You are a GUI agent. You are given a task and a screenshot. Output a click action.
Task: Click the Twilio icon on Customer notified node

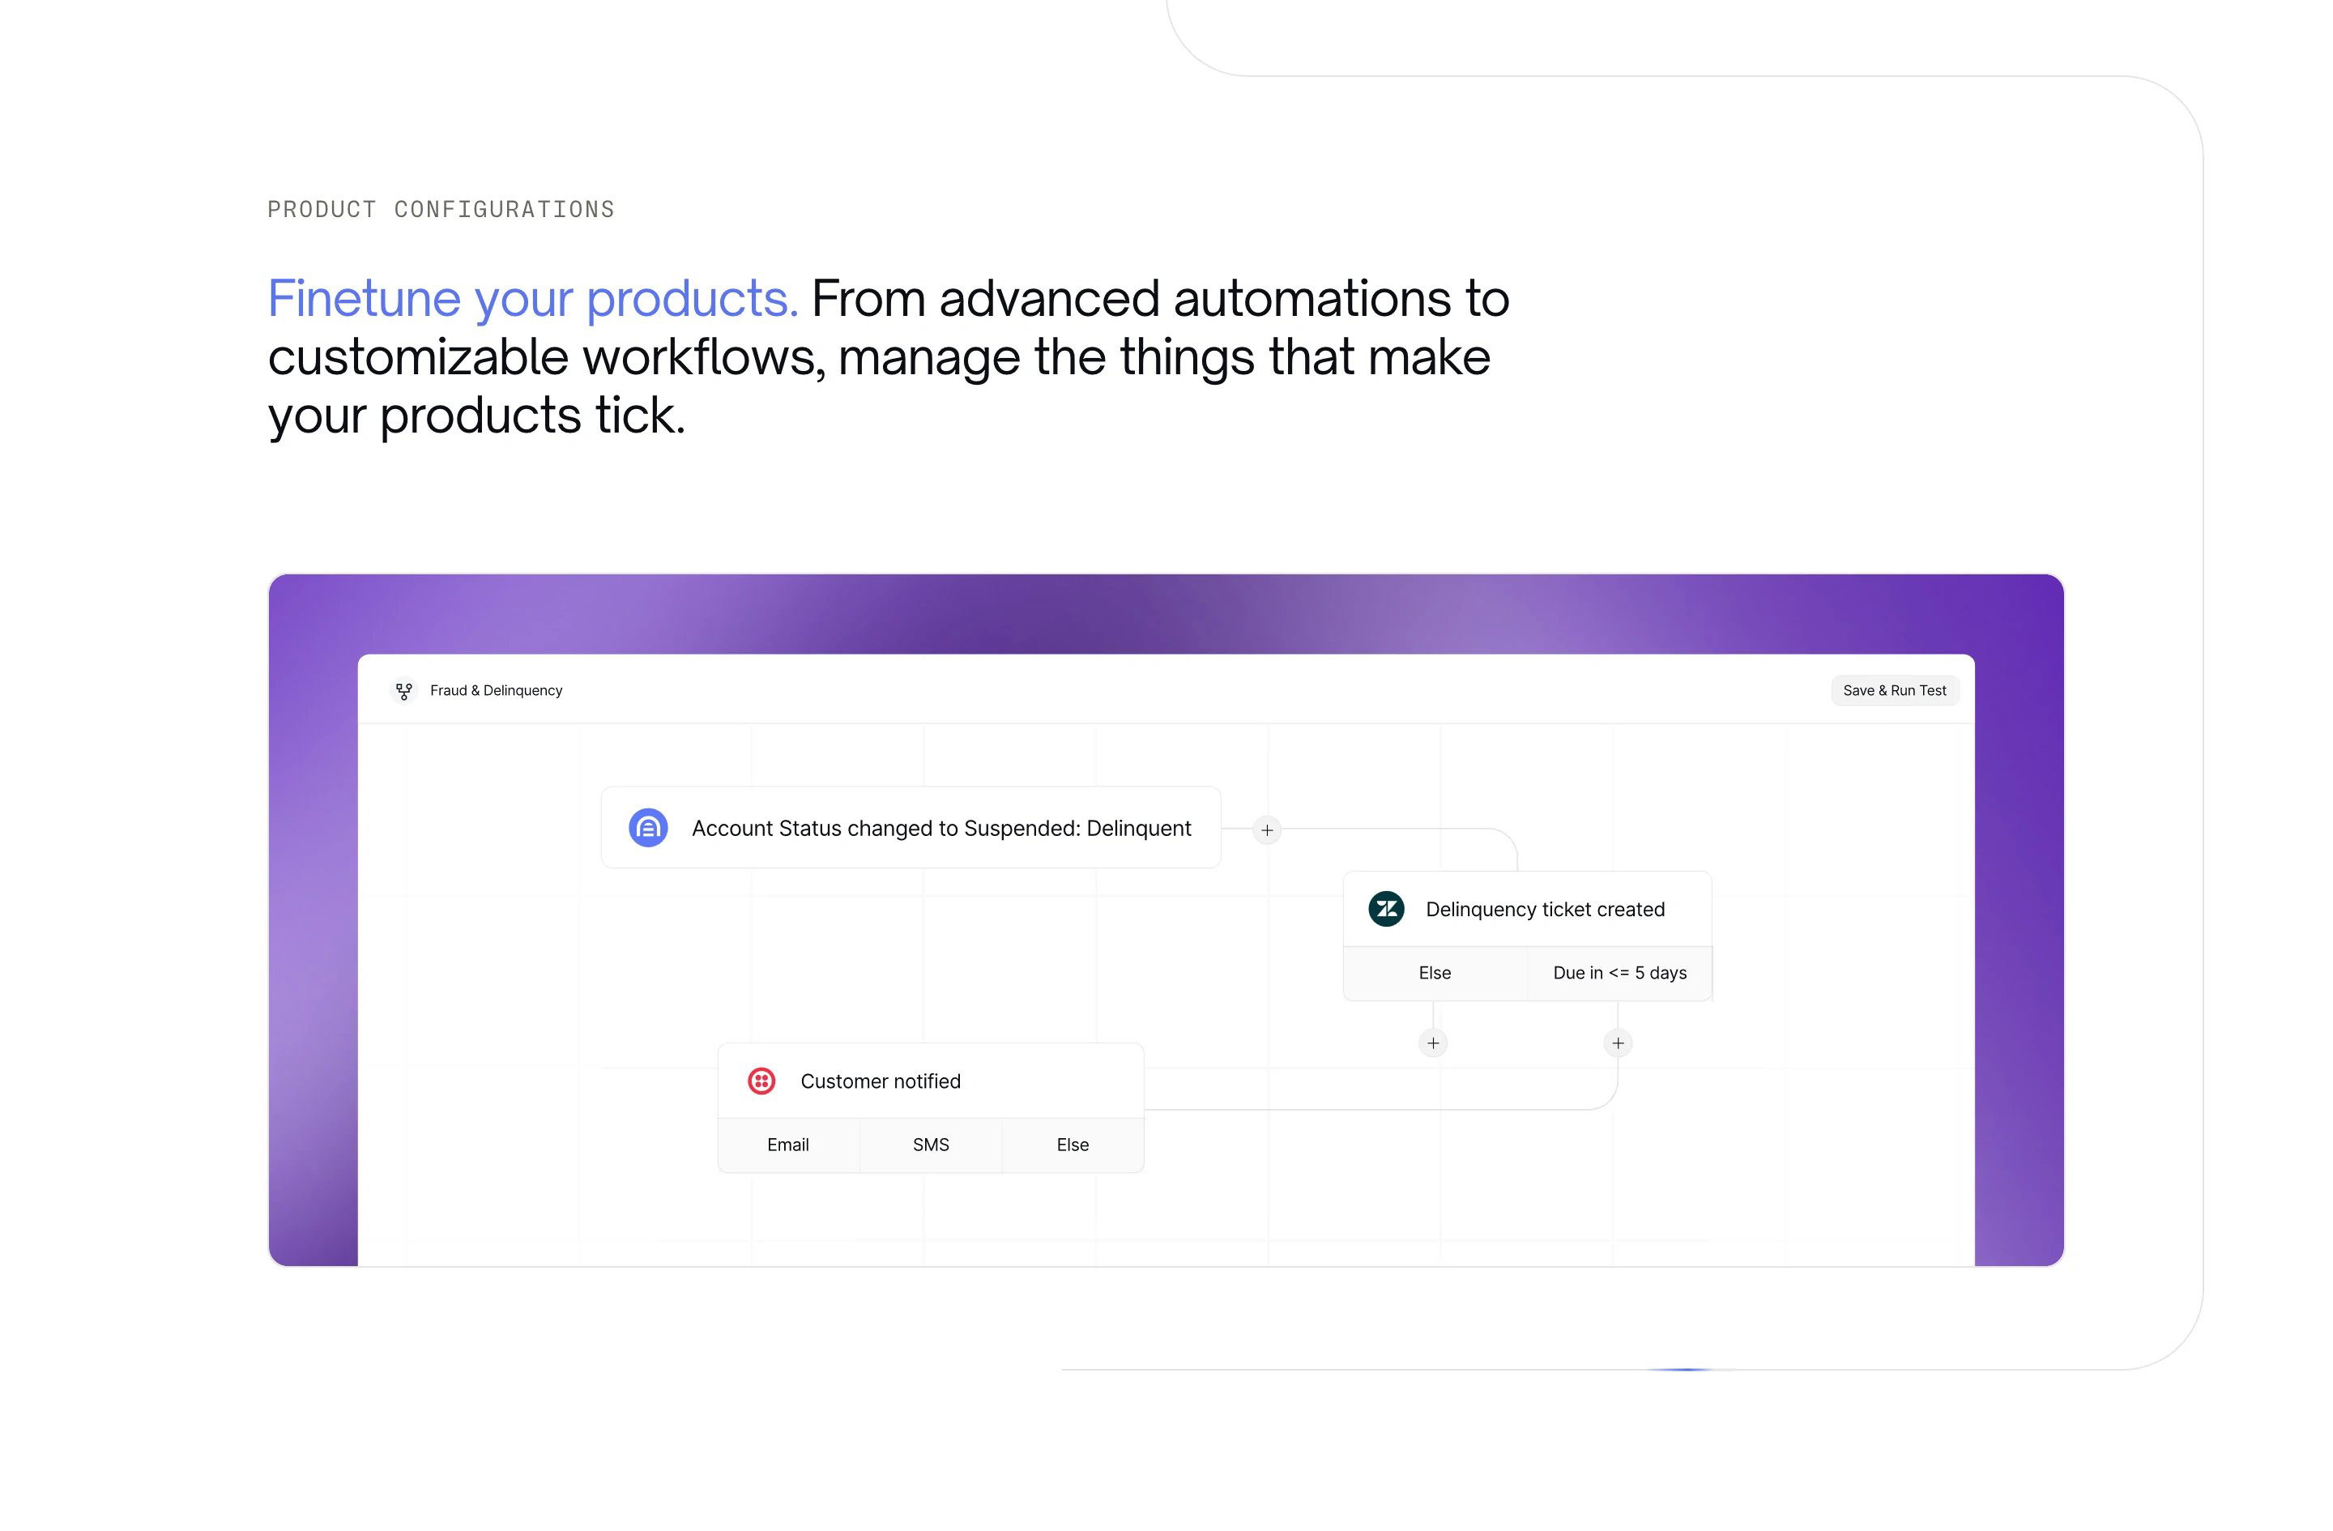point(761,1080)
